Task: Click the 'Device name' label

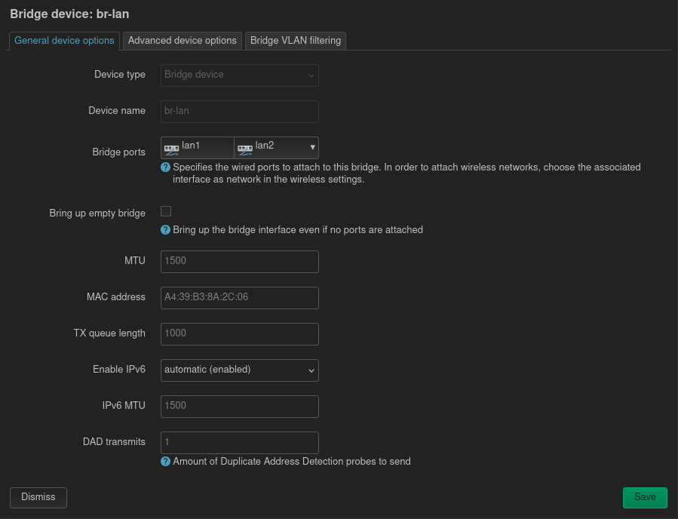Action: 117,111
